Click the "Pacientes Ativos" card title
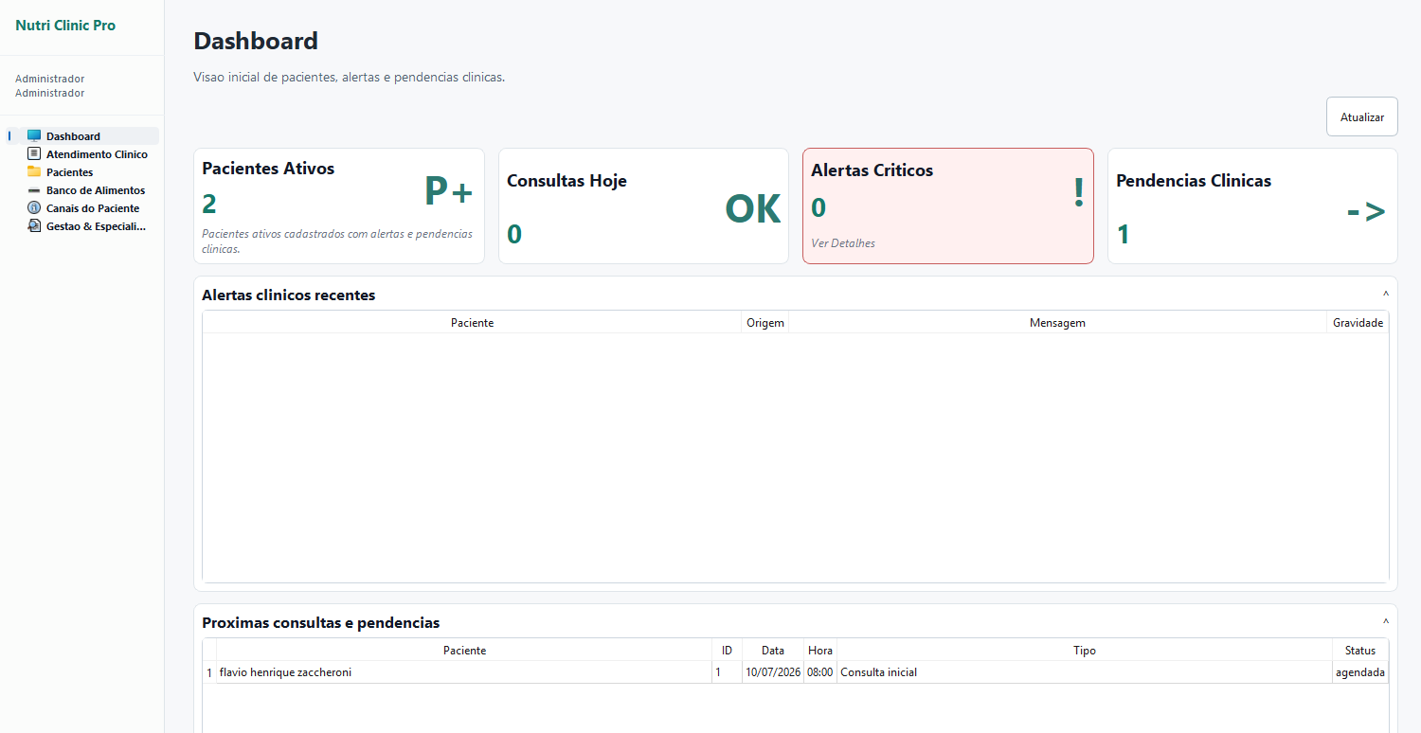This screenshot has width=1421, height=733. (x=268, y=169)
